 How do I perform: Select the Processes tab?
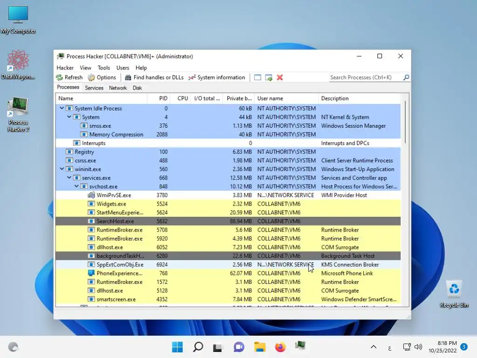(68, 87)
